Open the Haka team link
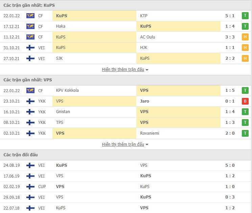 [61, 26]
